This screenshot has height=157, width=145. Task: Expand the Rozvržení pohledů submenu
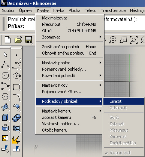[70, 76]
